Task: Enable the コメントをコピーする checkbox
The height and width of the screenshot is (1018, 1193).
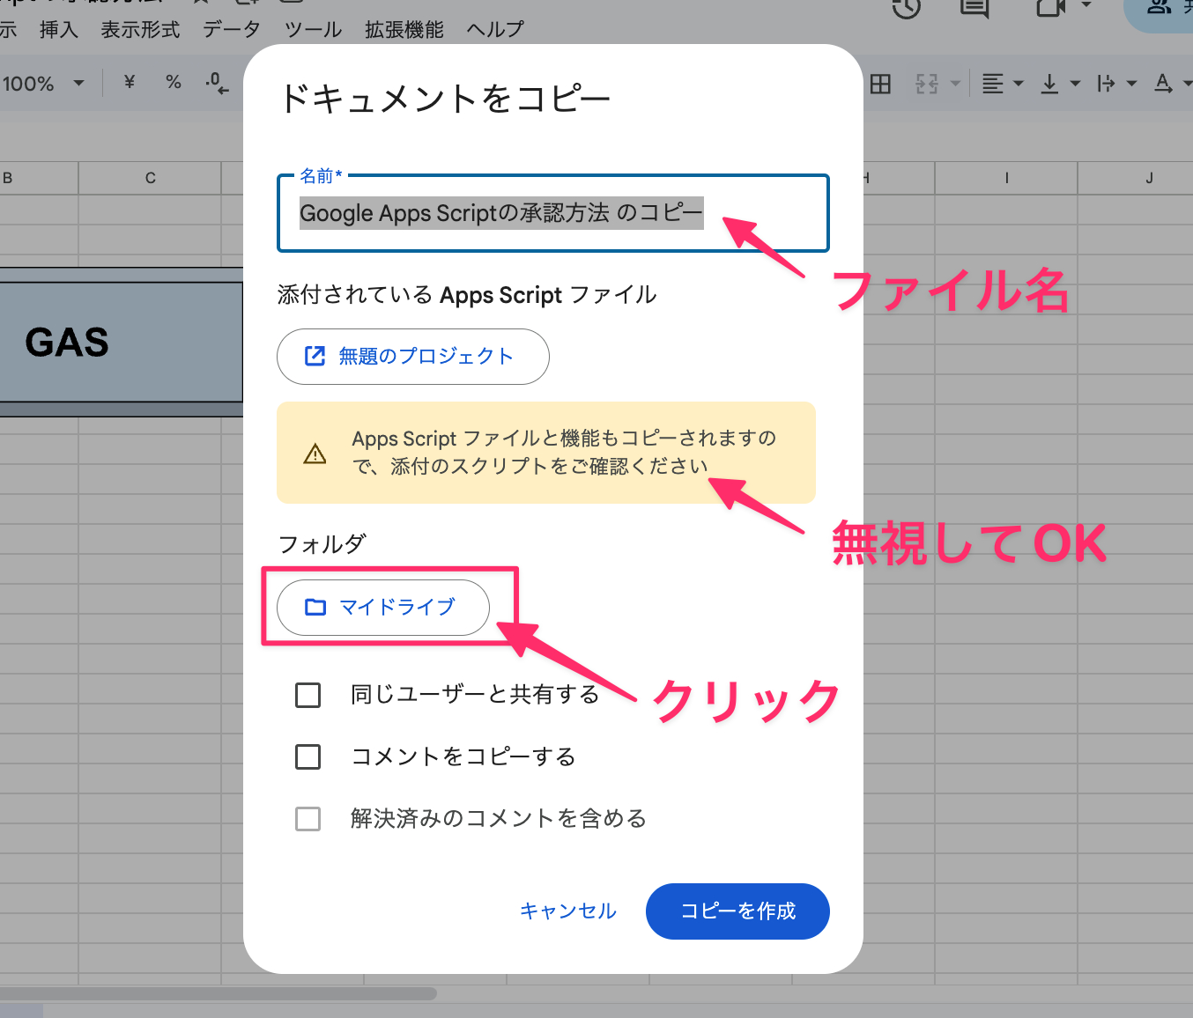Action: [308, 756]
